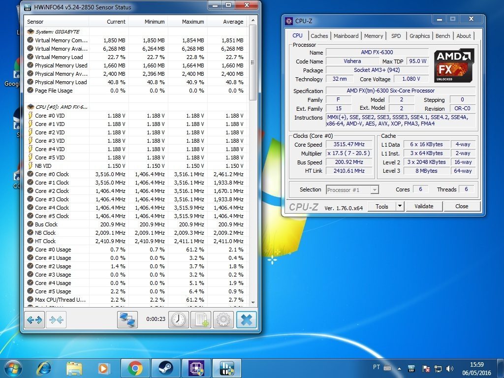Click the Core Speed value 3515.47 MHz
The image size is (504, 378).
click(x=349, y=144)
